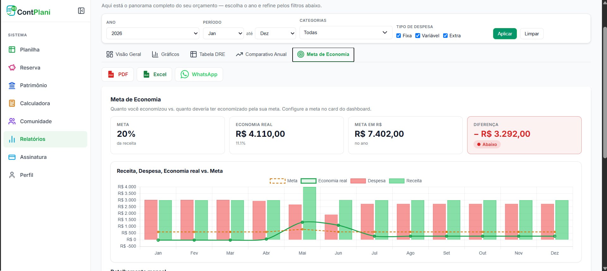Toggle the Extra expense type checkbox
The height and width of the screenshot is (271, 607).
point(445,36)
